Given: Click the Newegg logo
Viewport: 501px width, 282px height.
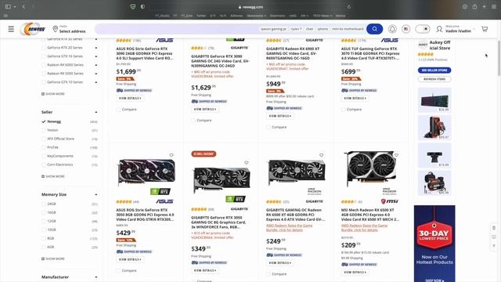Looking at the screenshot, I should [x=33, y=29].
